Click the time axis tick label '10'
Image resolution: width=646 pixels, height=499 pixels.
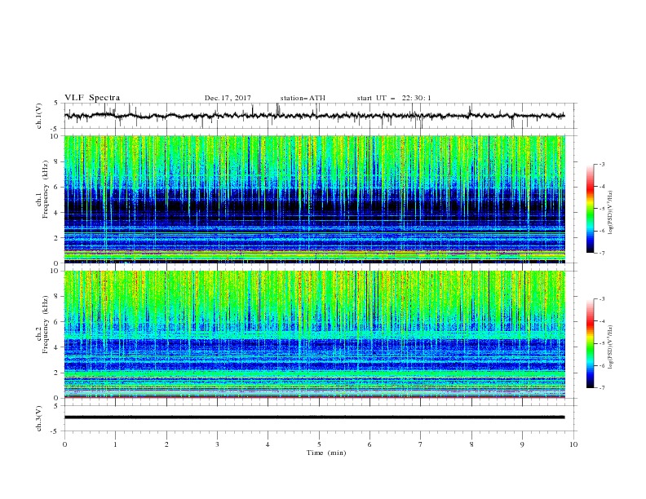pos(573,444)
